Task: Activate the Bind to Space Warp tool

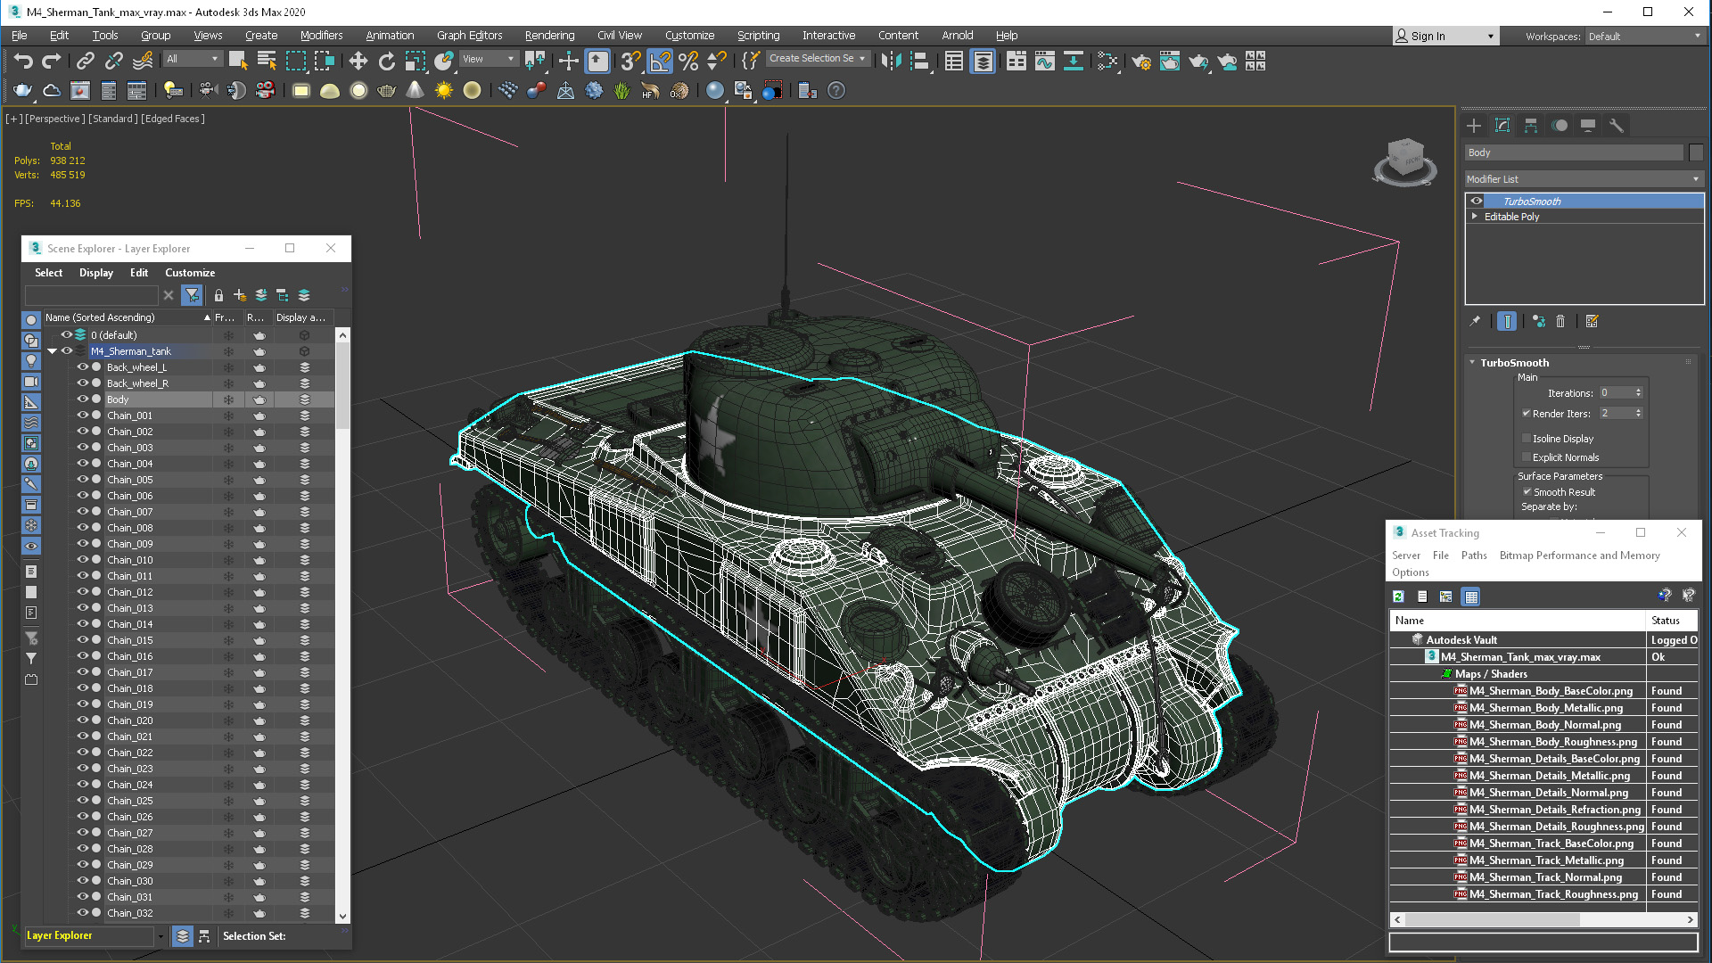Action: pyautogui.click(x=143, y=61)
